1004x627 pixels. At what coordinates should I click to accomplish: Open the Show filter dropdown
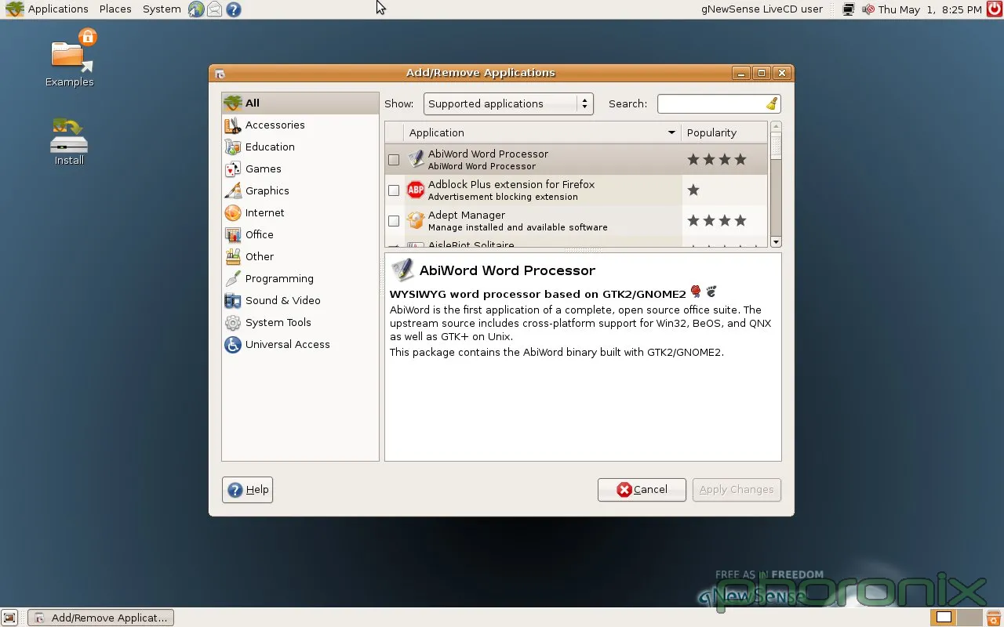tap(508, 103)
